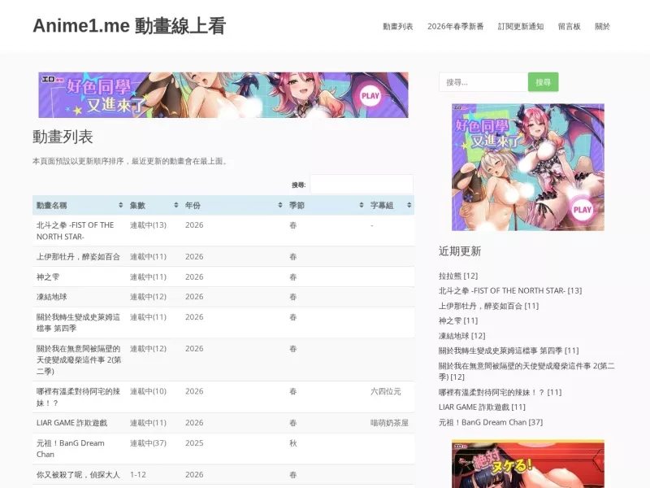The width and height of the screenshot is (650, 488).
Task: Click 連載中(13) cell of 北斗之拳 row
Action: [148, 225]
